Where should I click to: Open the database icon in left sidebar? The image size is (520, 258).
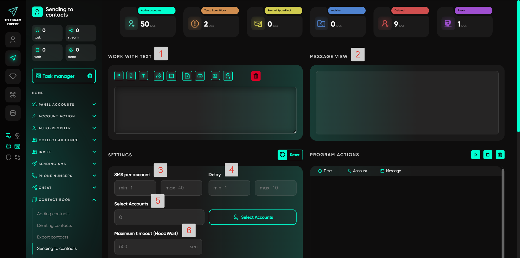(x=13, y=113)
